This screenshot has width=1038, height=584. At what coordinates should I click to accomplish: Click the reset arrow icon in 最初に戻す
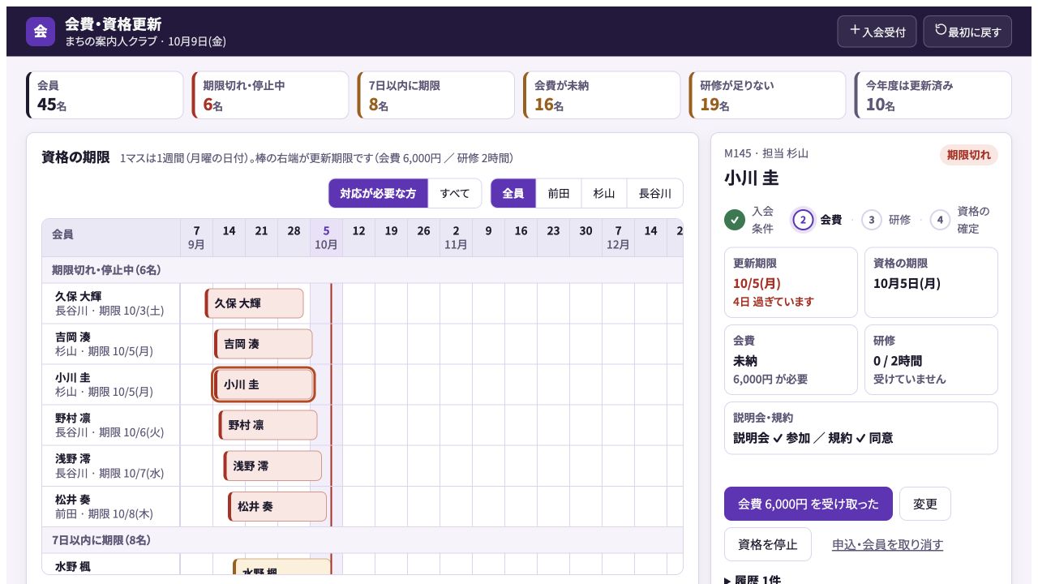941,30
